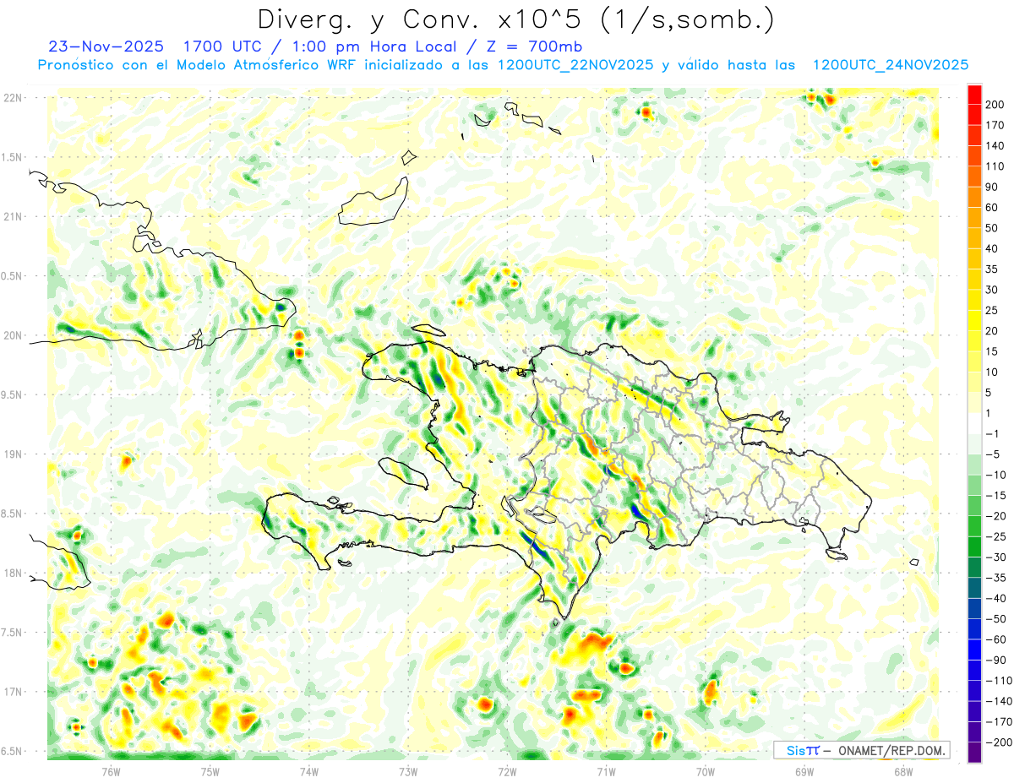Screen dimensions: 1014x783
Task: Click the '72W' longitude axis label
Action: click(507, 771)
